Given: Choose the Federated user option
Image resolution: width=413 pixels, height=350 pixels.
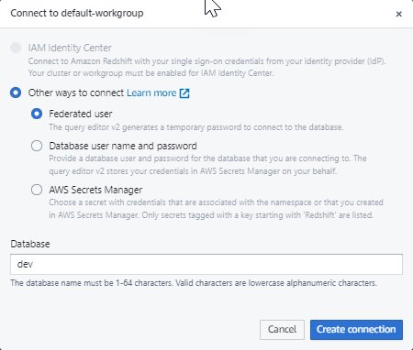Looking at the screenshot, I should pos(37,114).
